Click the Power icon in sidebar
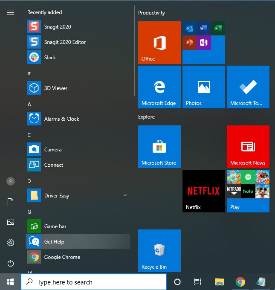This screenshot has width=275, height=290. tap(11, 263)
